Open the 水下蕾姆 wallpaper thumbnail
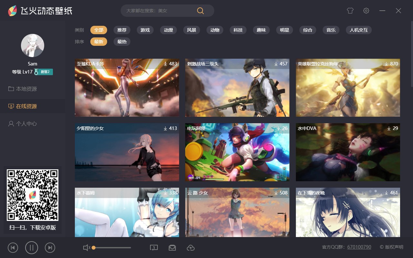Screen dimensions: 413x258 click(x=127, y=213)
